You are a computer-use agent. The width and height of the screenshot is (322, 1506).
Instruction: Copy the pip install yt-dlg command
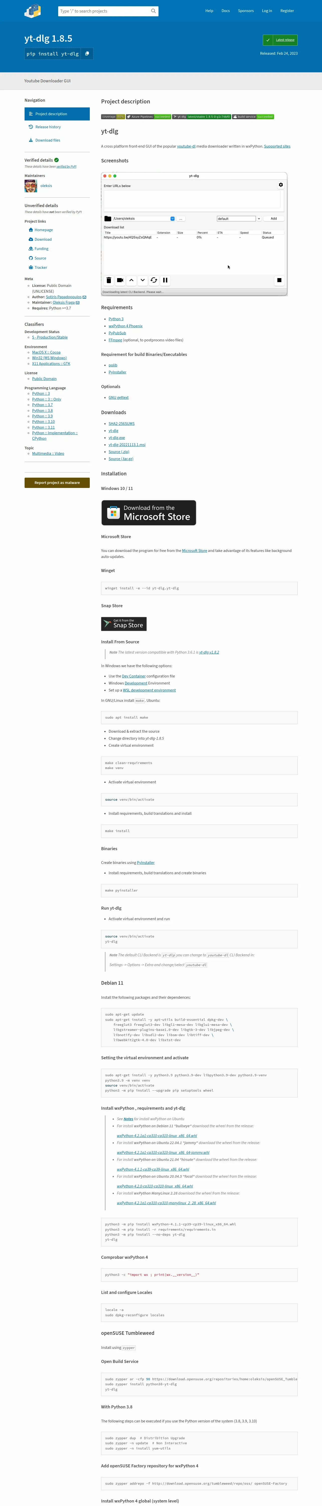tap(87, 54)
